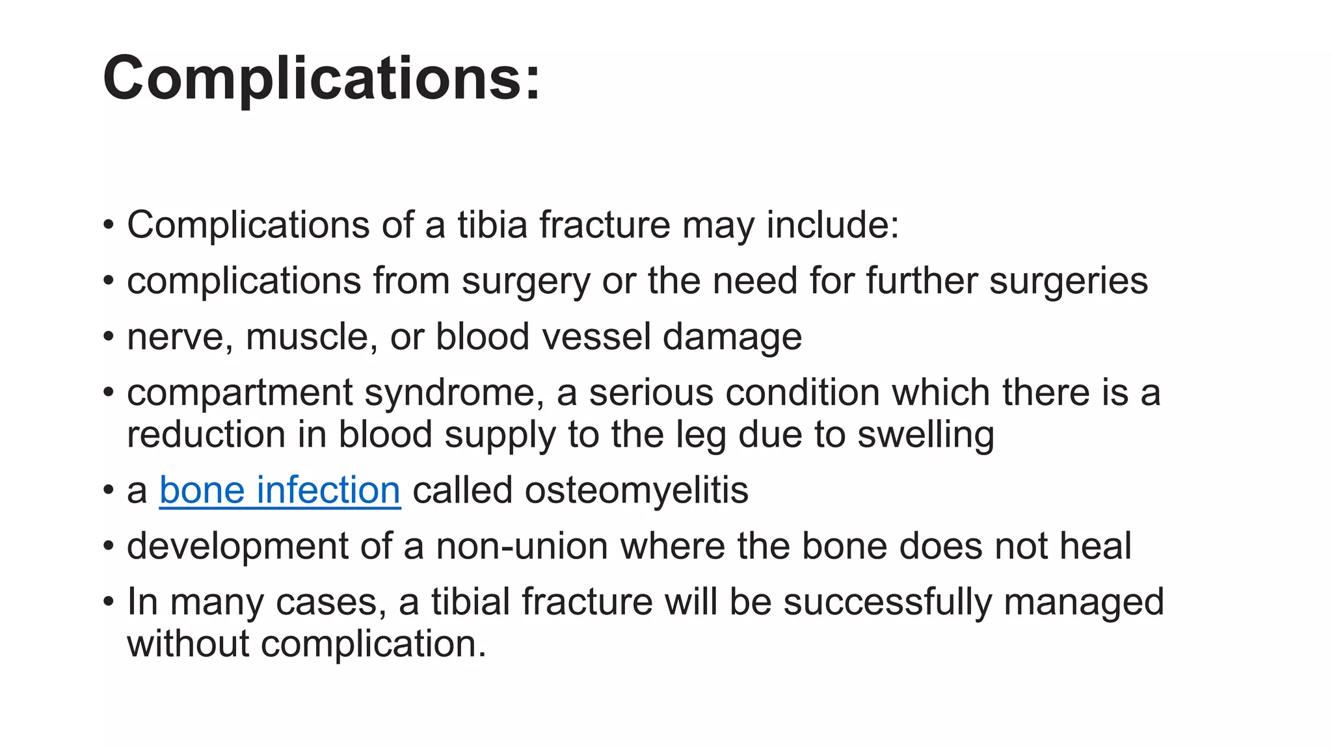
Task: Click the words 'compartment syndrome'
Action: click(x=335, y=393)
